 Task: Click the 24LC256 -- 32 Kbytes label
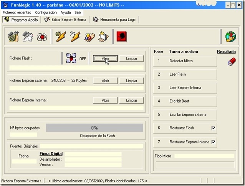click(69, 80)
